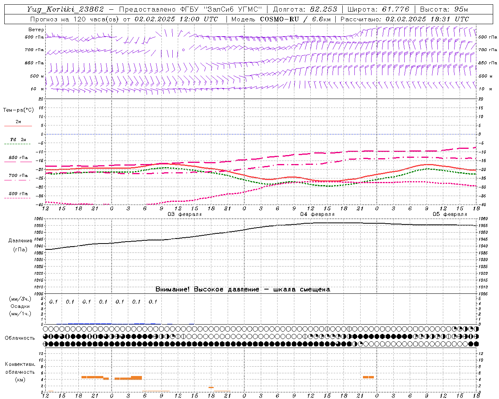
Task: Click the (мм/1ч.) precipitation unit label
Action: coord(20,314)
